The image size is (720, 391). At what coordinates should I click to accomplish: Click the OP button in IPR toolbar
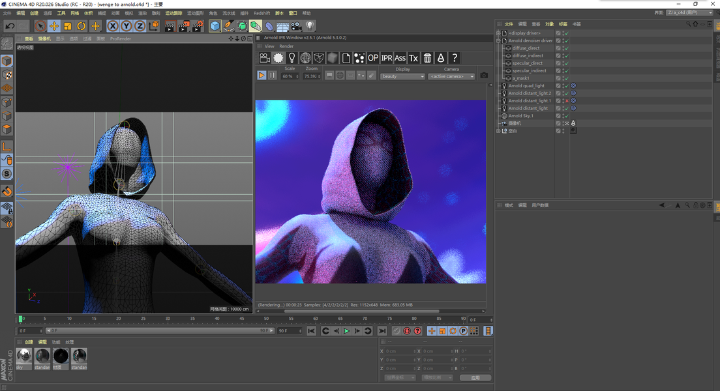point(373,58)
